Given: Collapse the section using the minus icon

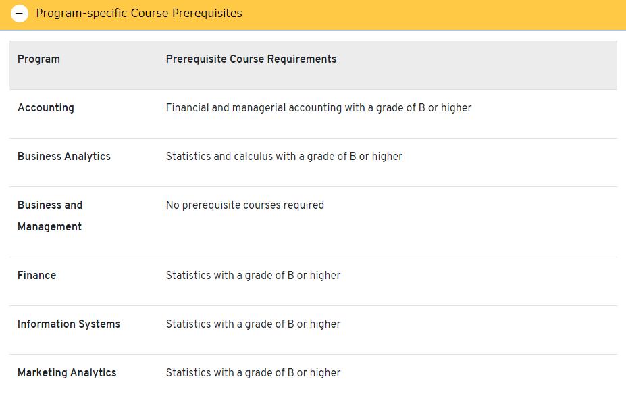Looking at the screenshot, I should pos(20,14).
